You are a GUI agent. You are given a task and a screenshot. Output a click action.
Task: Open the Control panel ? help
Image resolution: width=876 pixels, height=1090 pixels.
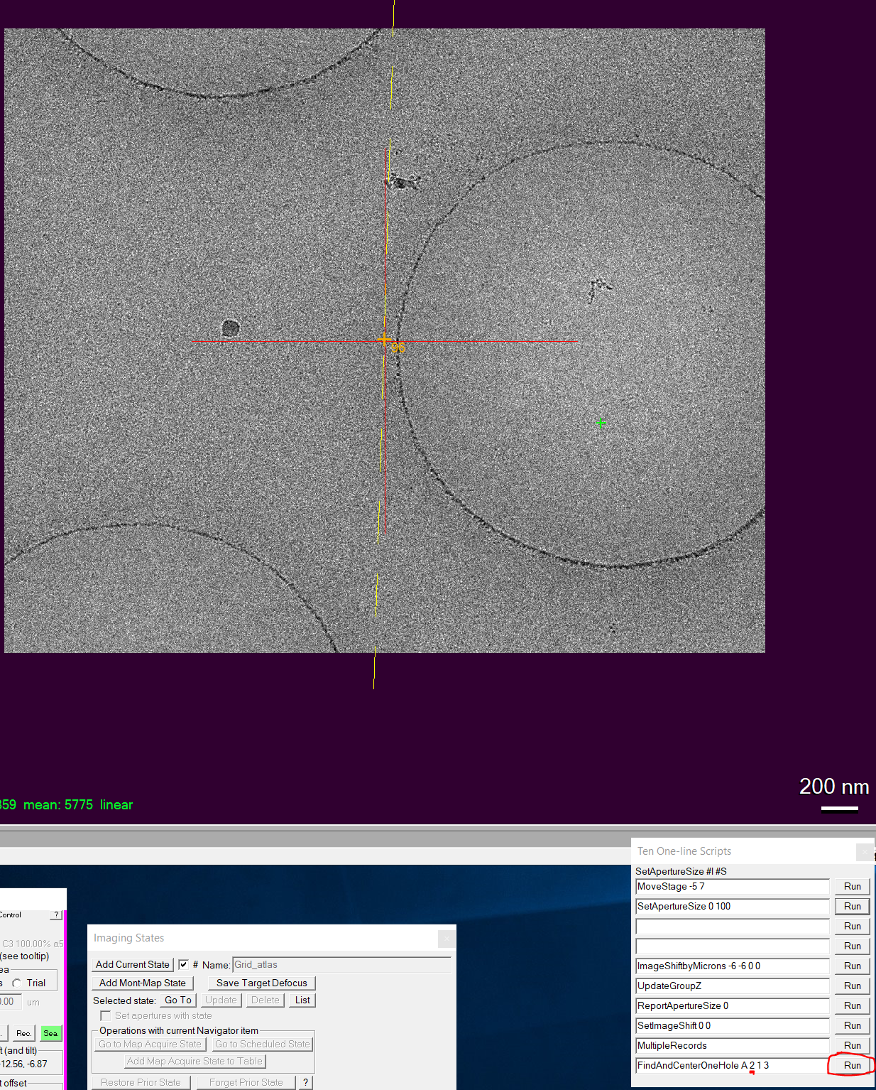(57, 914)
